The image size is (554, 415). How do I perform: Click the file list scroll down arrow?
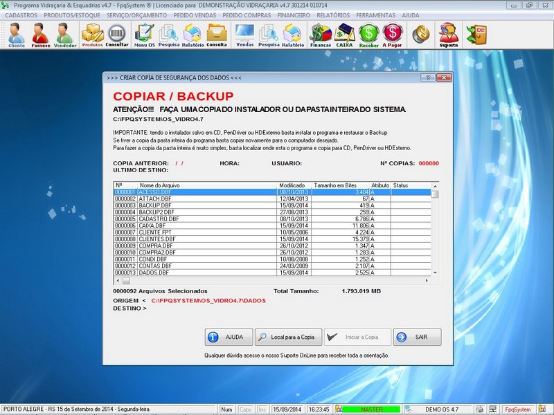coord(435,273)
